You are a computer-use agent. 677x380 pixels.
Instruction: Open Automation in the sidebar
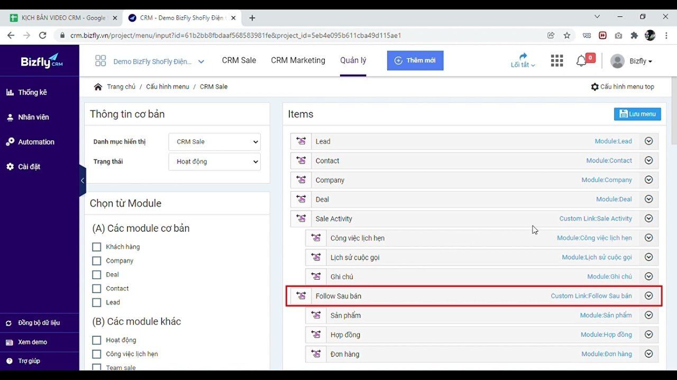[x=36, y=142]
